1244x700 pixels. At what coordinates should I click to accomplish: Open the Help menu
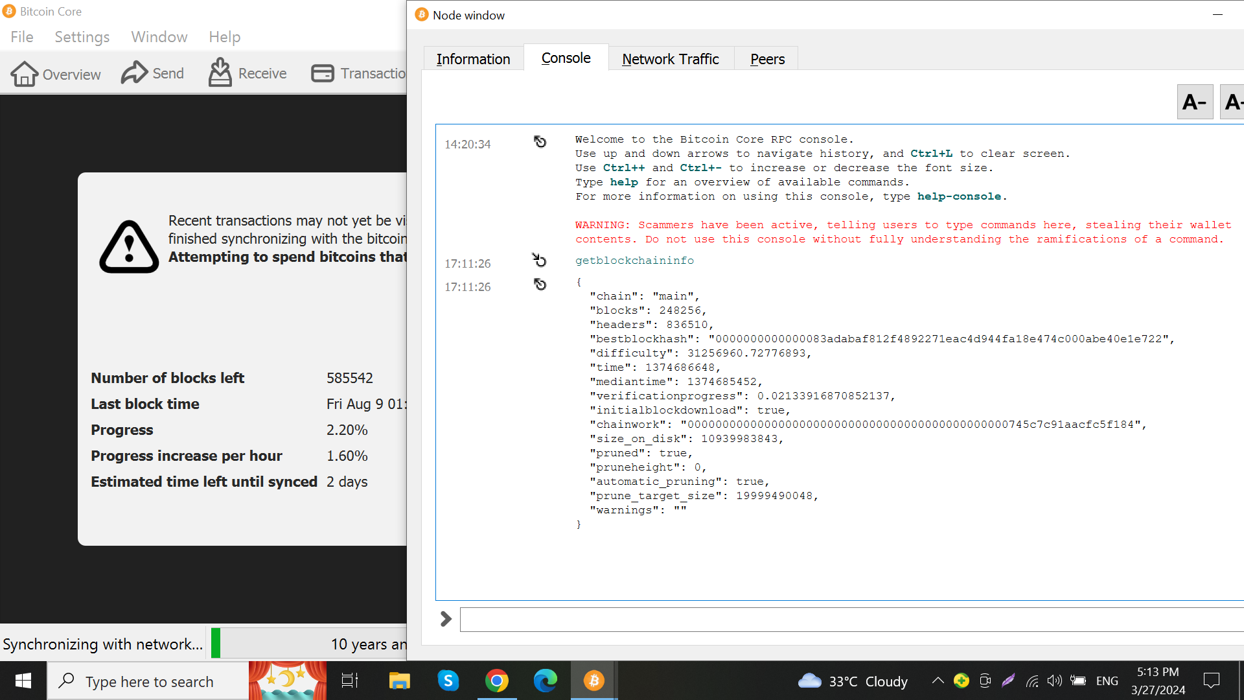click(x=224, y=37)
